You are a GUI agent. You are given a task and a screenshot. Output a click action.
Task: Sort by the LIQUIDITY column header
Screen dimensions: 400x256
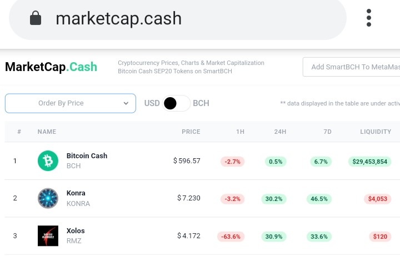(x=376, y=132)
